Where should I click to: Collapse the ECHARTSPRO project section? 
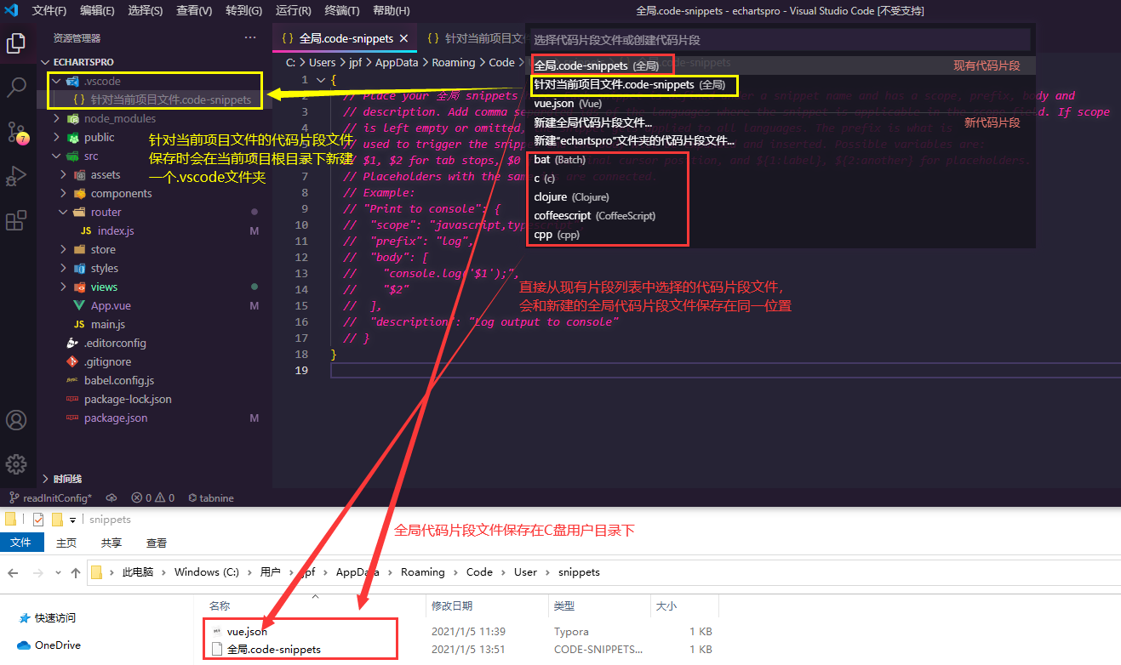[x=46, y=62]
